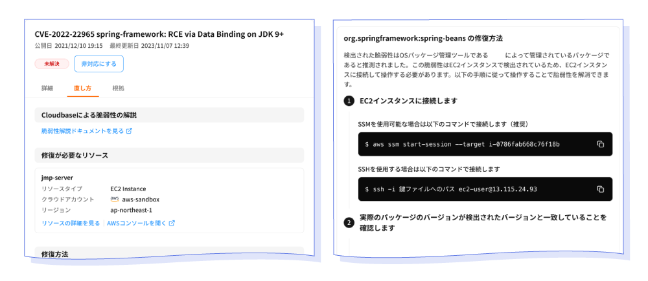Click the ssh -i 鍵ファイルへのパス command text

coord(451,189)
